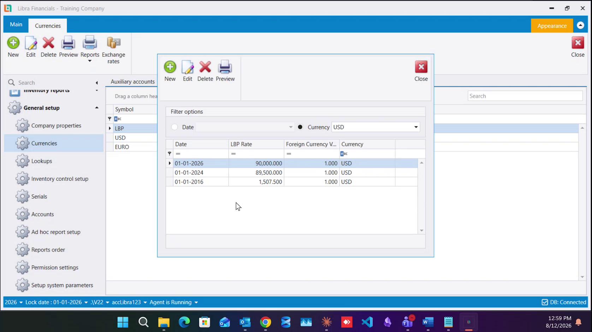Click the Edit icon in the main ribbon
The image size is (592, 332).
click(31, 43)
